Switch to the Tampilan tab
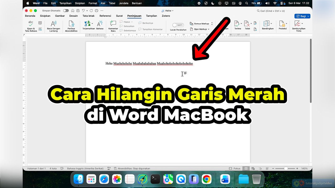The width and height of the screenshot is (335, 188). pyautogui.click(x=152, y=16)
